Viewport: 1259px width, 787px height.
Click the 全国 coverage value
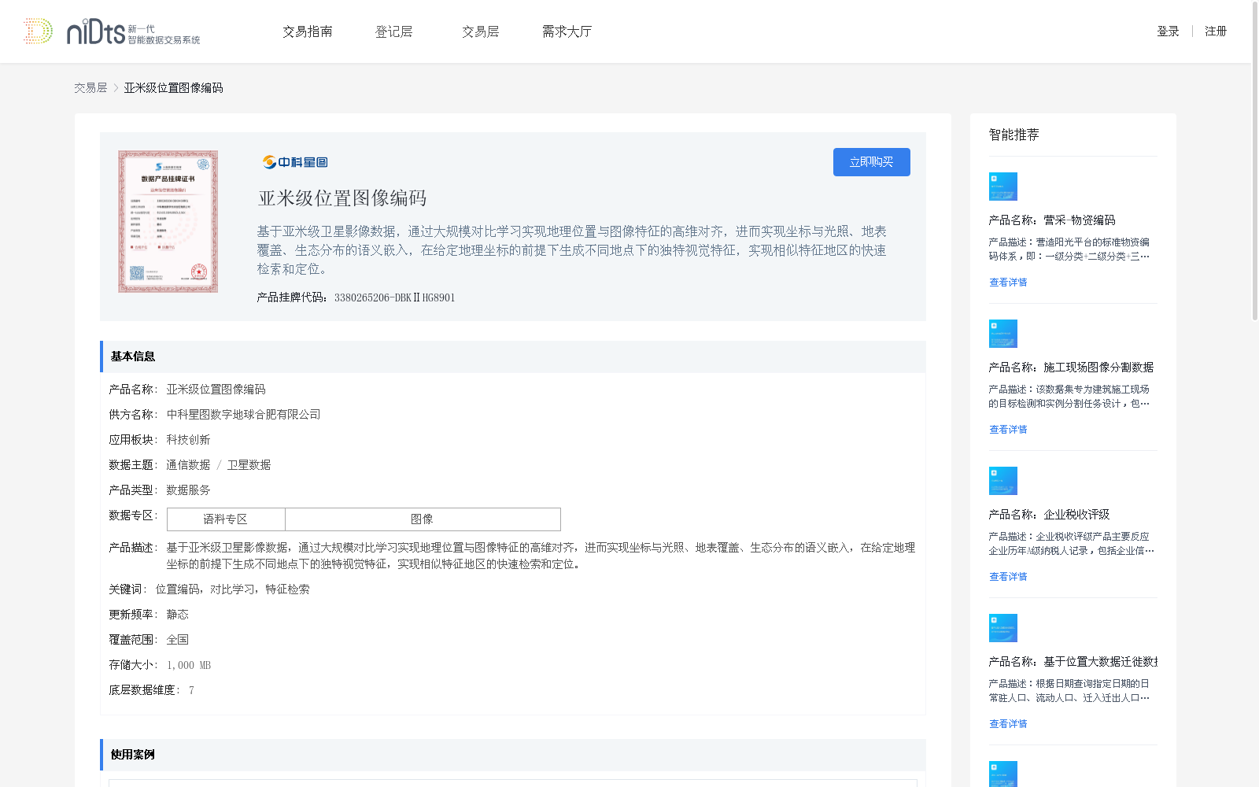coord(177,640)
